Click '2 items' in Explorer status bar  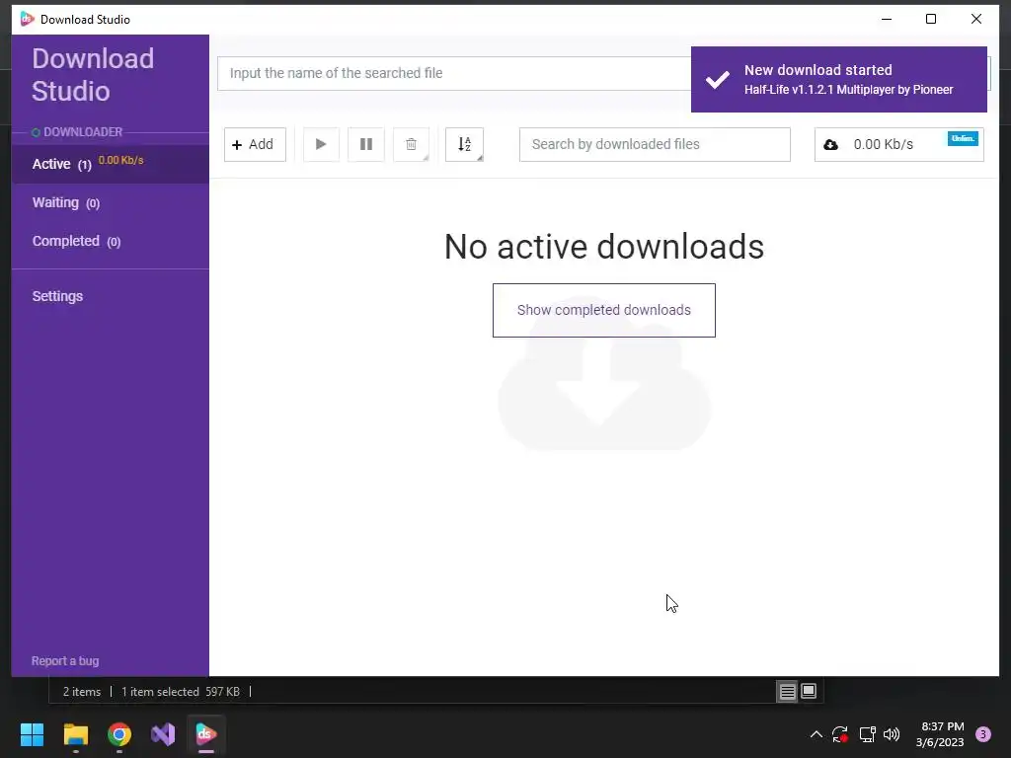click(x=82, y=692)
